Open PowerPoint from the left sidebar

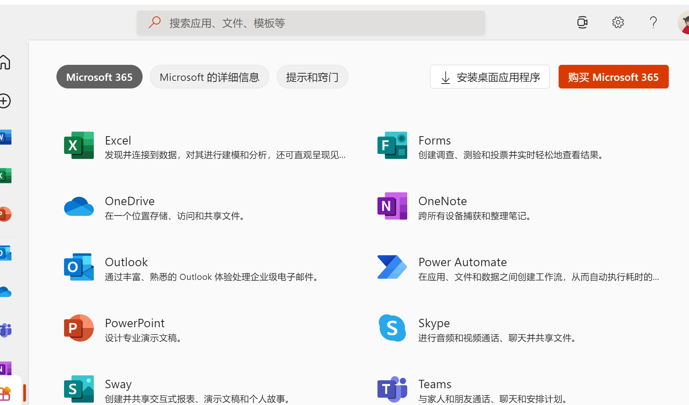[x=5, y=214]
